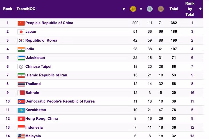This screenshot has height=139, width=209.
Task: Click the India flag icon
Action: point(21,49)
